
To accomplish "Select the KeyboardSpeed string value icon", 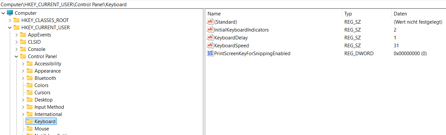I will tap(210, 45).
